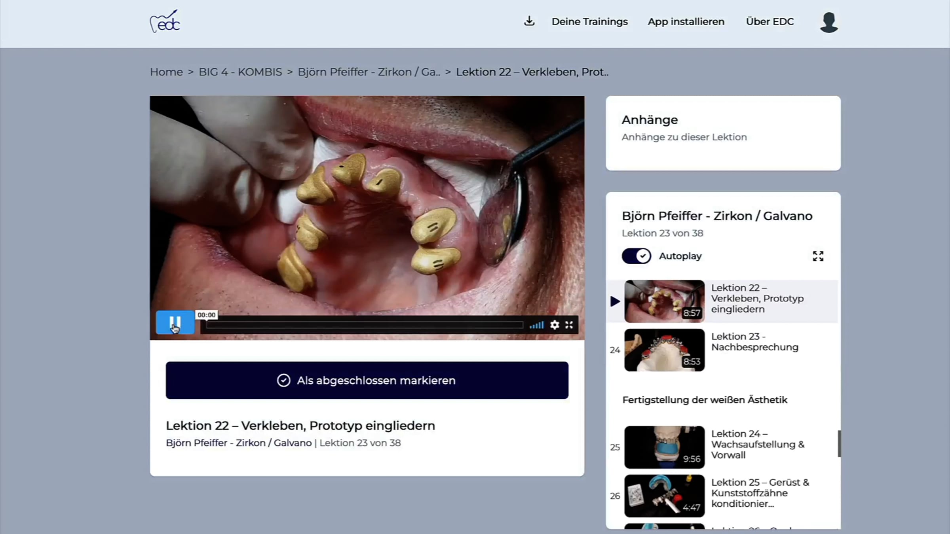The width and height of the screenshot is (950, 534).
Task: Select Lektion 24 Wachsaufstellung & Vorwall
Action: click(757, 444)
